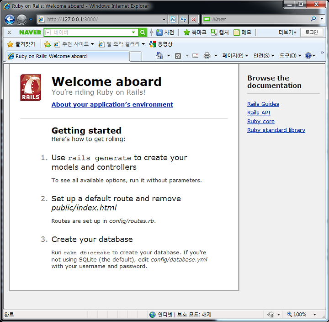329x322 pixels.
Task: Click the Forward navigation arrow
Action: click(x=21, y=20)
